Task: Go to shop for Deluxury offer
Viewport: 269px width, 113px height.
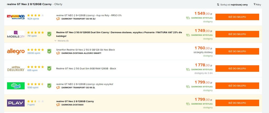Action: [237, 69]
